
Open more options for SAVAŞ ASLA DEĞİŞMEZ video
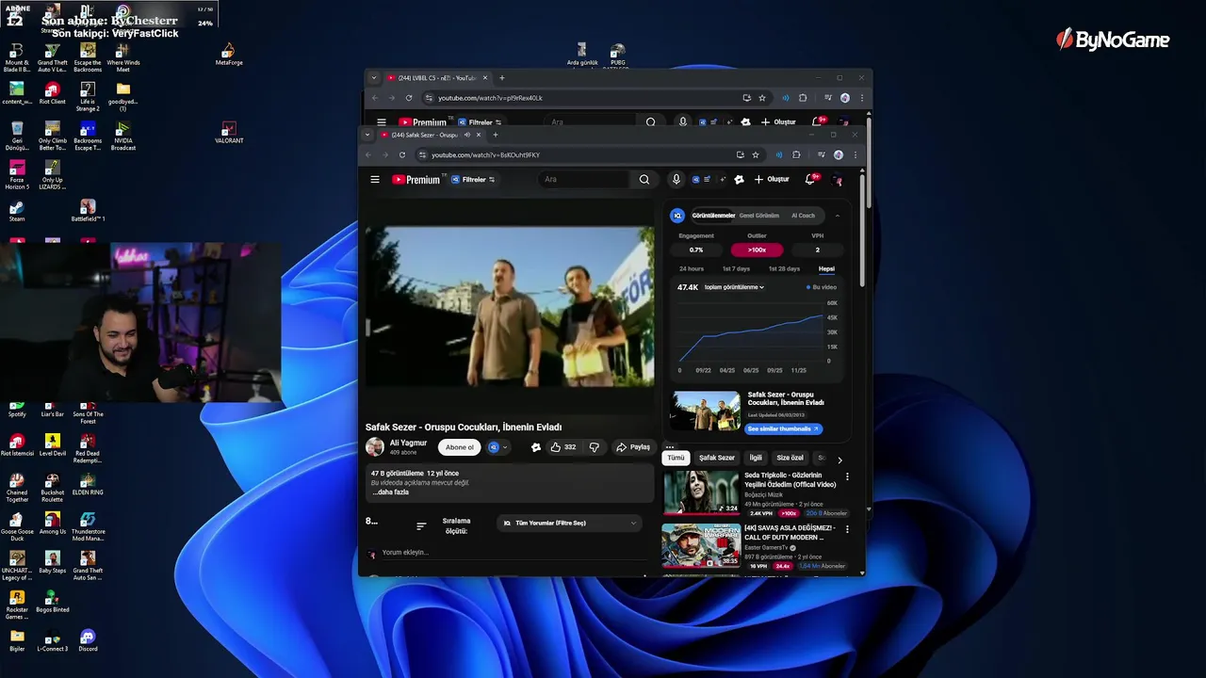point(847,529)
